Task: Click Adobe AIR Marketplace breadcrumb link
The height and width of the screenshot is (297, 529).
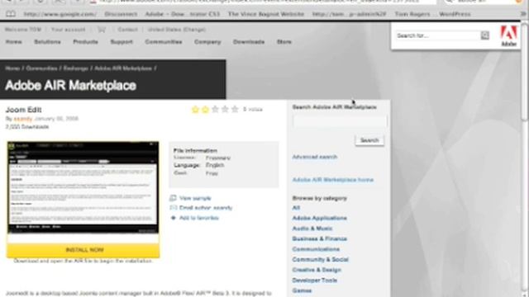Action: [123, 68]
